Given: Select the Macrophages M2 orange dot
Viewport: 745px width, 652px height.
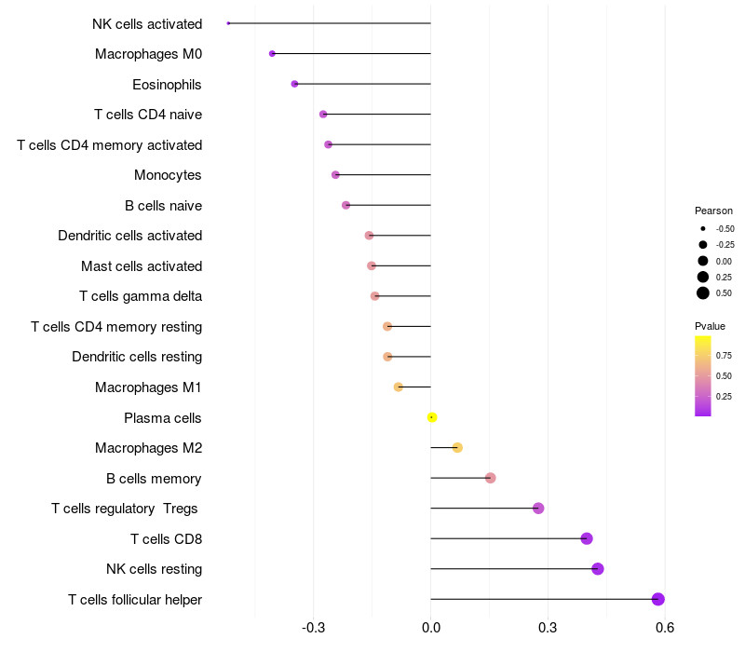Looking at the screenshot, I should (x=457, y=448).
